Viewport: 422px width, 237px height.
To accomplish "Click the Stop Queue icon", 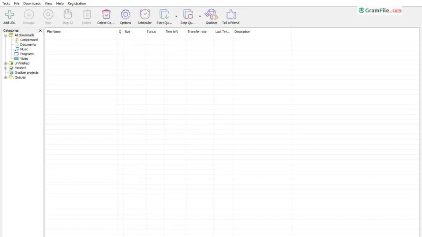I will pyautogui.click(x=188, y=15).
